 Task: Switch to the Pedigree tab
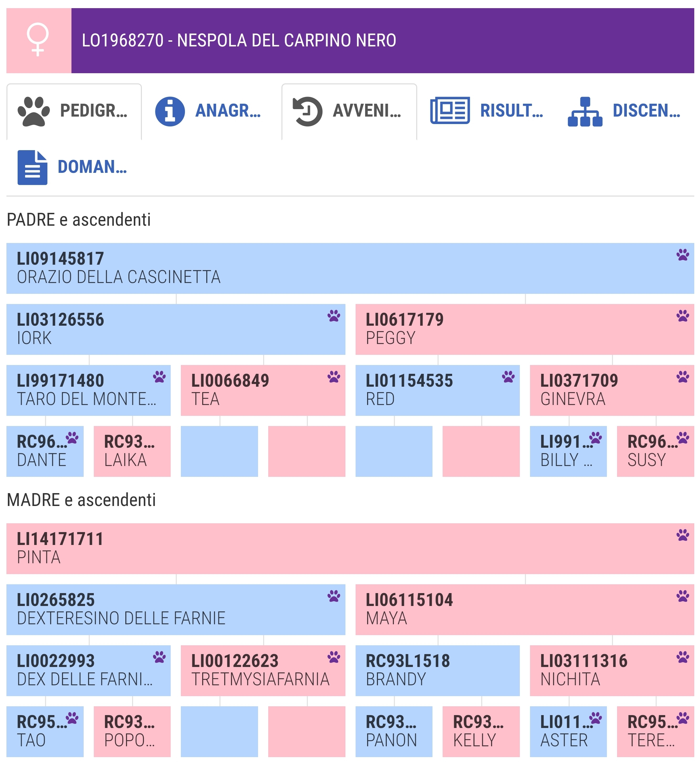pyautogui.click(x=74, y=111)
